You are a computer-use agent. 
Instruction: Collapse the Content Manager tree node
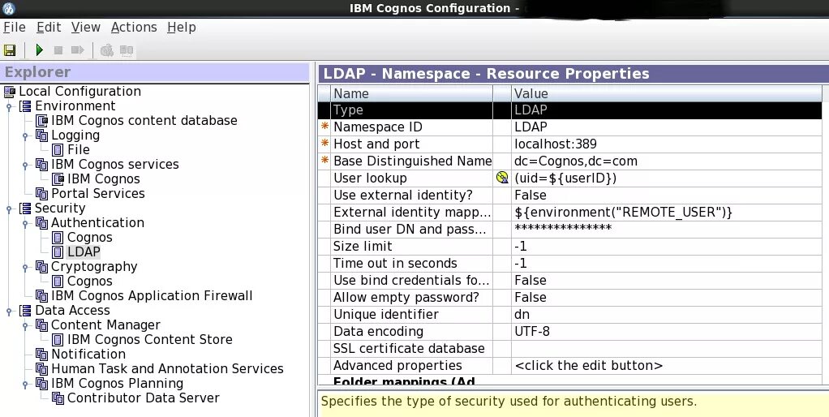tap(25, 325)
